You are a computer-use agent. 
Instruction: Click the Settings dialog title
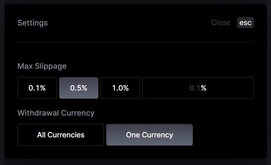pyautogui.click(x=32, y=23)
